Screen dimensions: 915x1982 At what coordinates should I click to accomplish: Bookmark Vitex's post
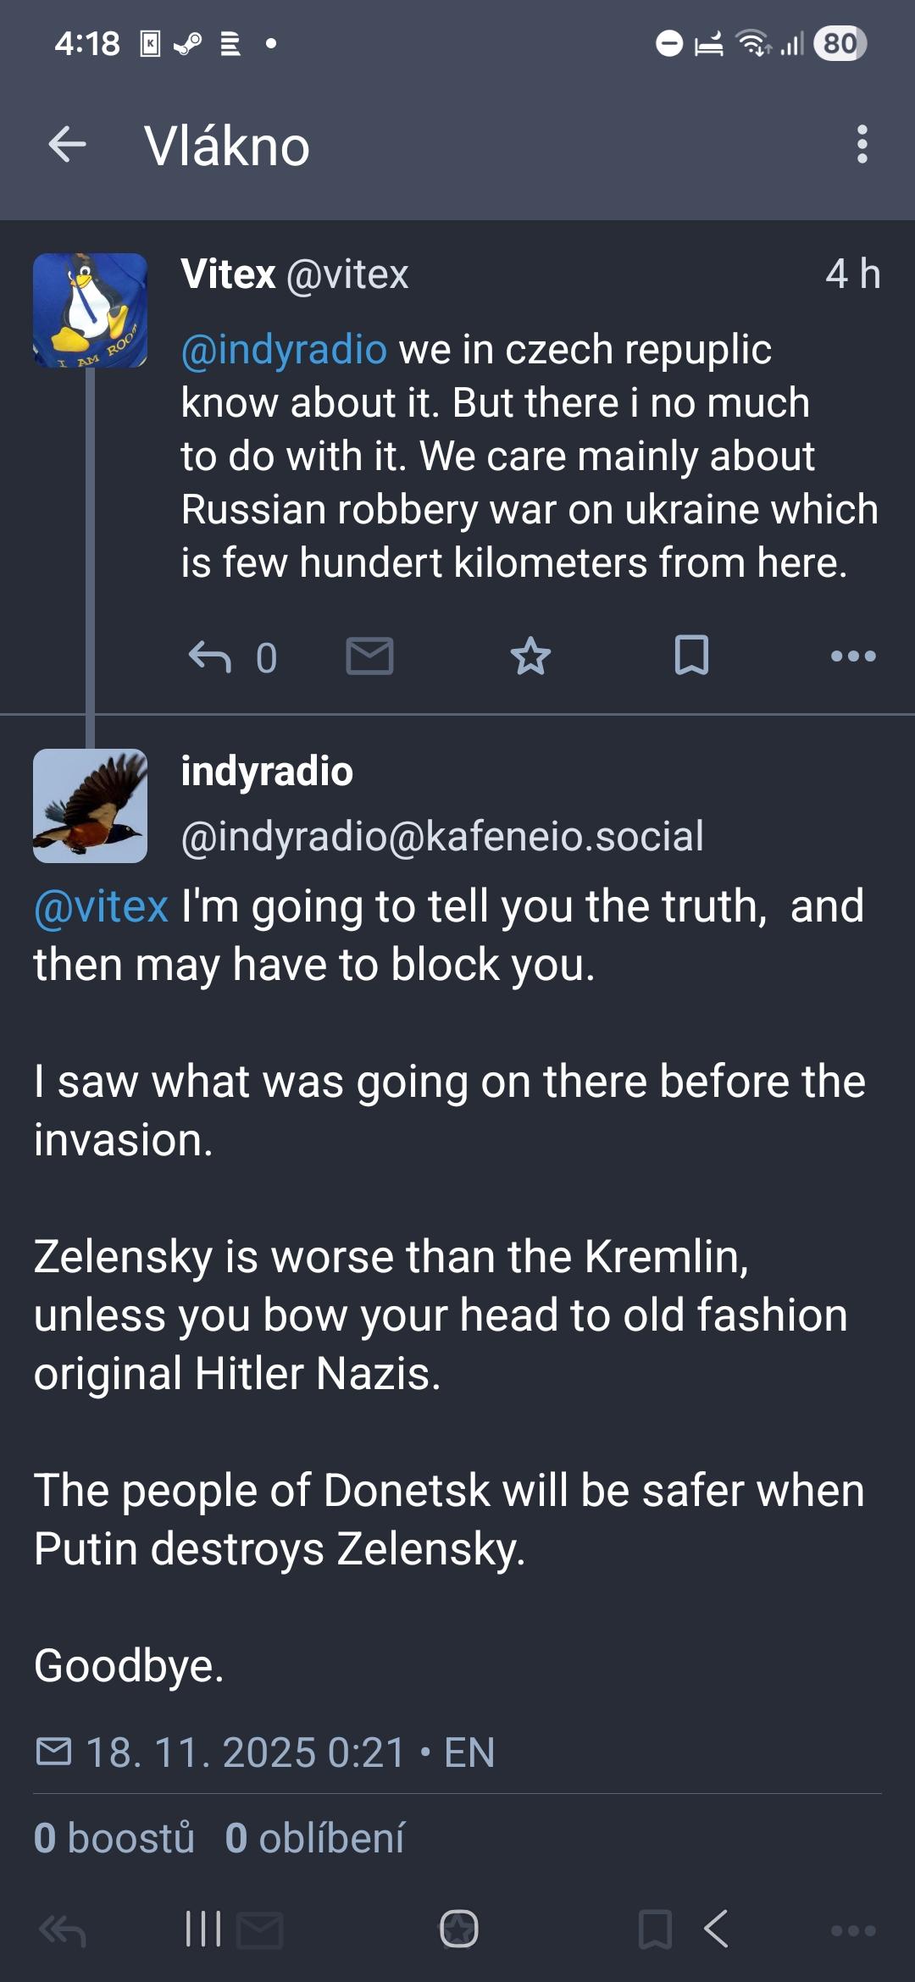[x=691, y=656]
